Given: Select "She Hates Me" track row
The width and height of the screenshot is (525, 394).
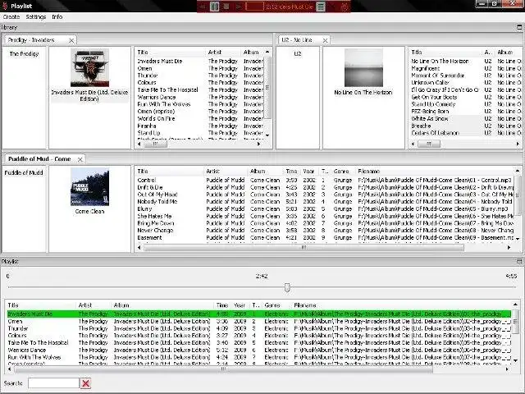Looking at the screenshot, I should (325, 216).
